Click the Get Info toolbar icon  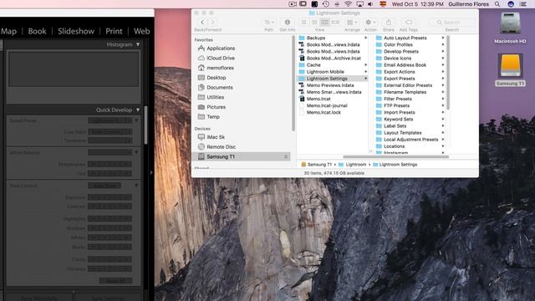pos(288,23)
